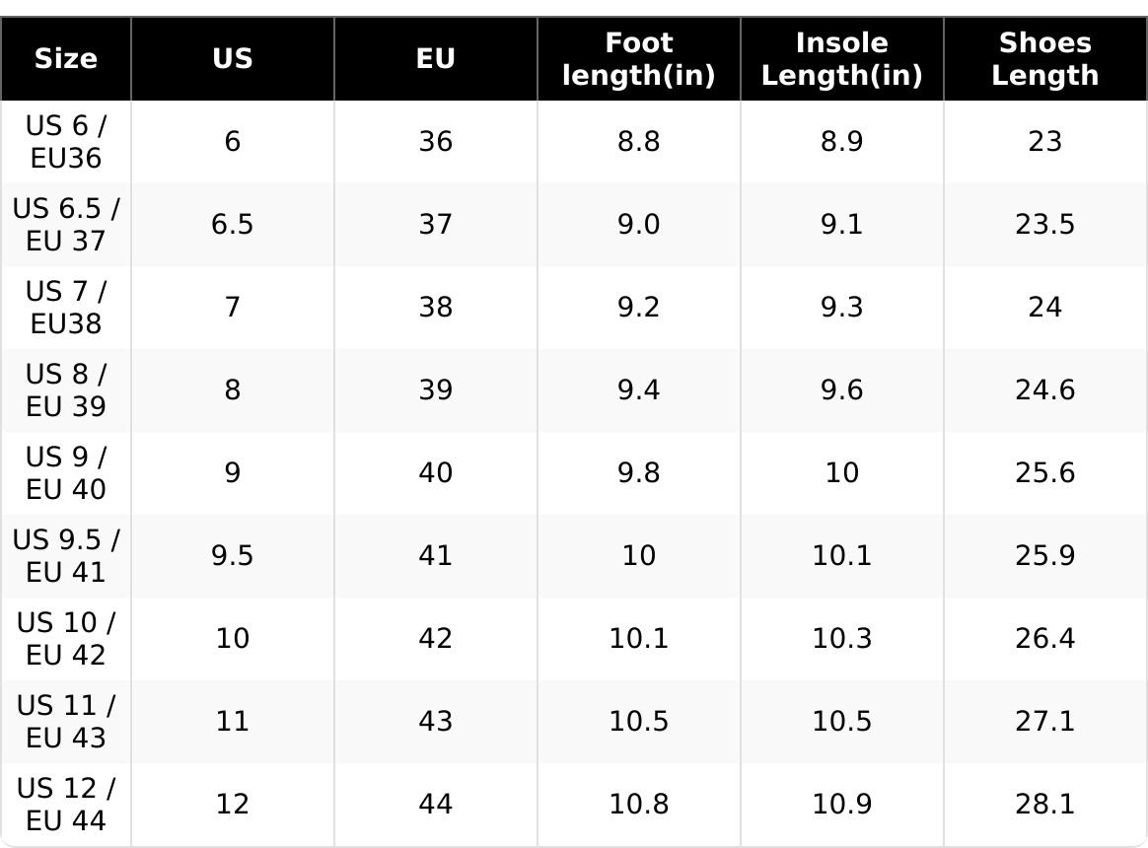Image resolution: width=1148 pixels, height=848 pixels.
Task: Select the US 7 / EU38 row label
Action: click(x=66, y=308)
